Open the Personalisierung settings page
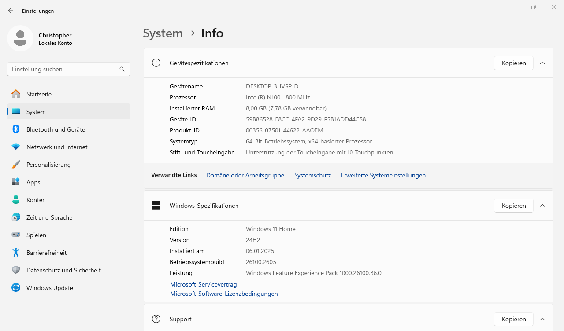564x331 pixels. coord(69,165)
